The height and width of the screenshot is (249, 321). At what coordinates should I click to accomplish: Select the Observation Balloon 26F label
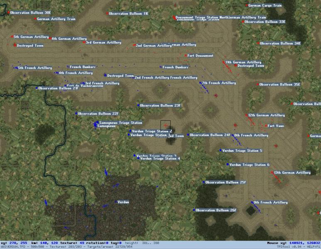(216, 210)
